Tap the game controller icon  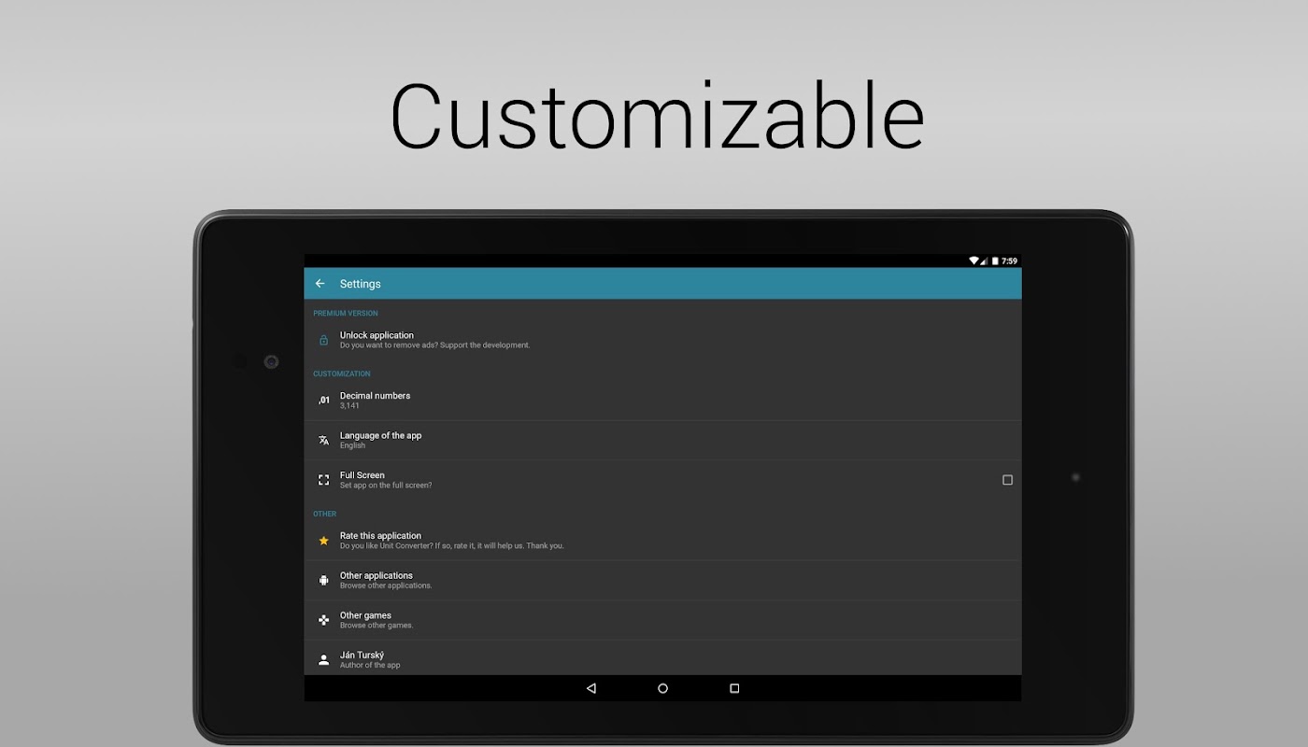323,620
